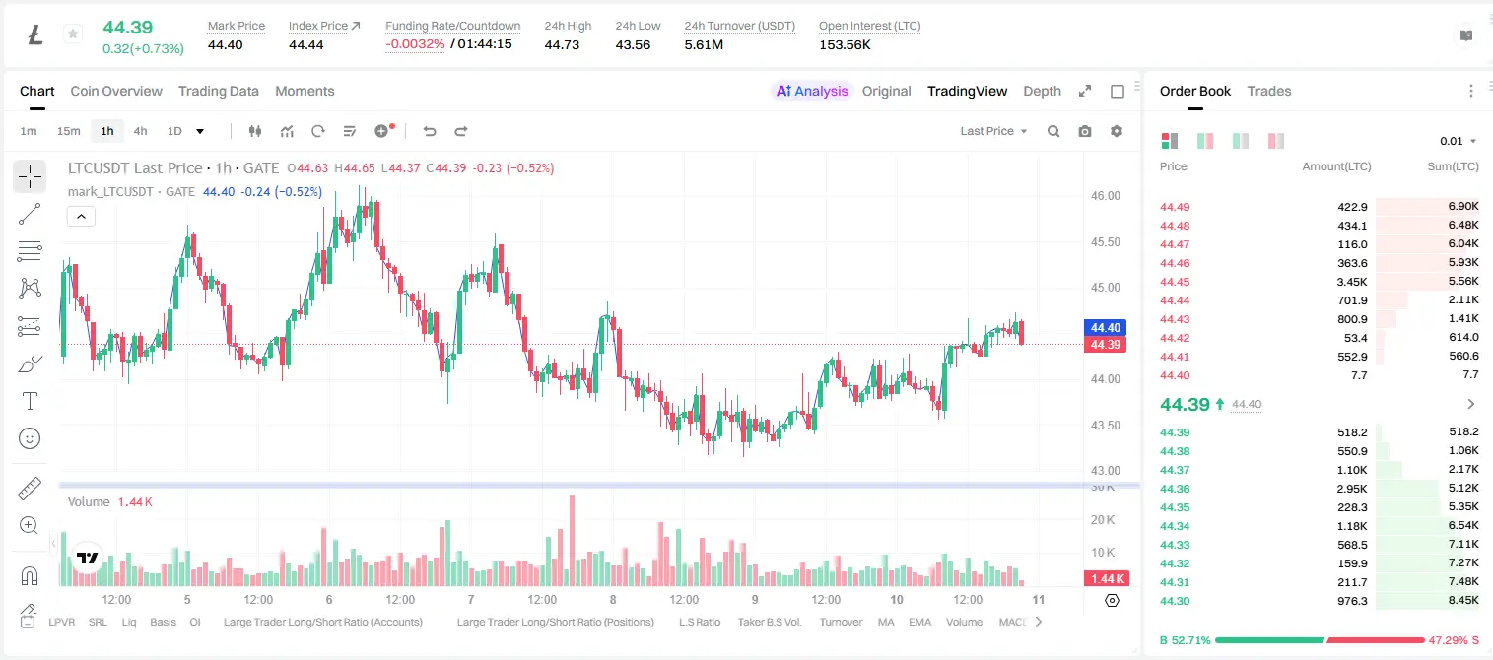Open the emoji sticker tool
The width and height of the screenshot is (1493, 660).
(30, 438)
